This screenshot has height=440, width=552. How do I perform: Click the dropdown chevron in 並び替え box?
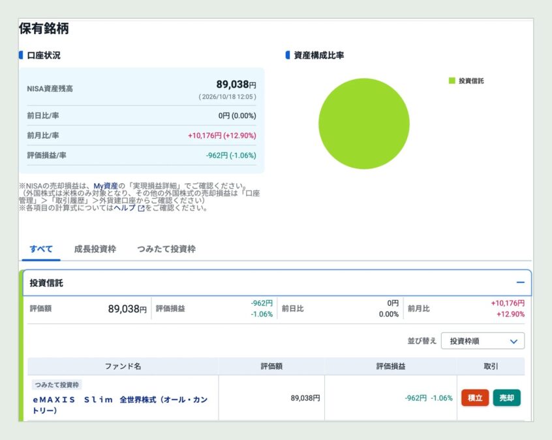pyautogui.click(x=514, y=341)
